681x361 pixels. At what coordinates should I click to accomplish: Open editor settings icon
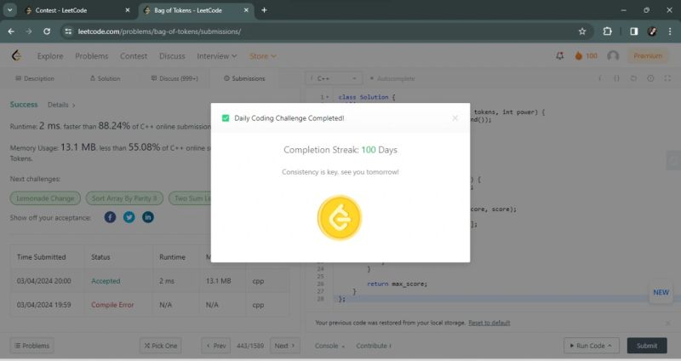click(650, 78)
